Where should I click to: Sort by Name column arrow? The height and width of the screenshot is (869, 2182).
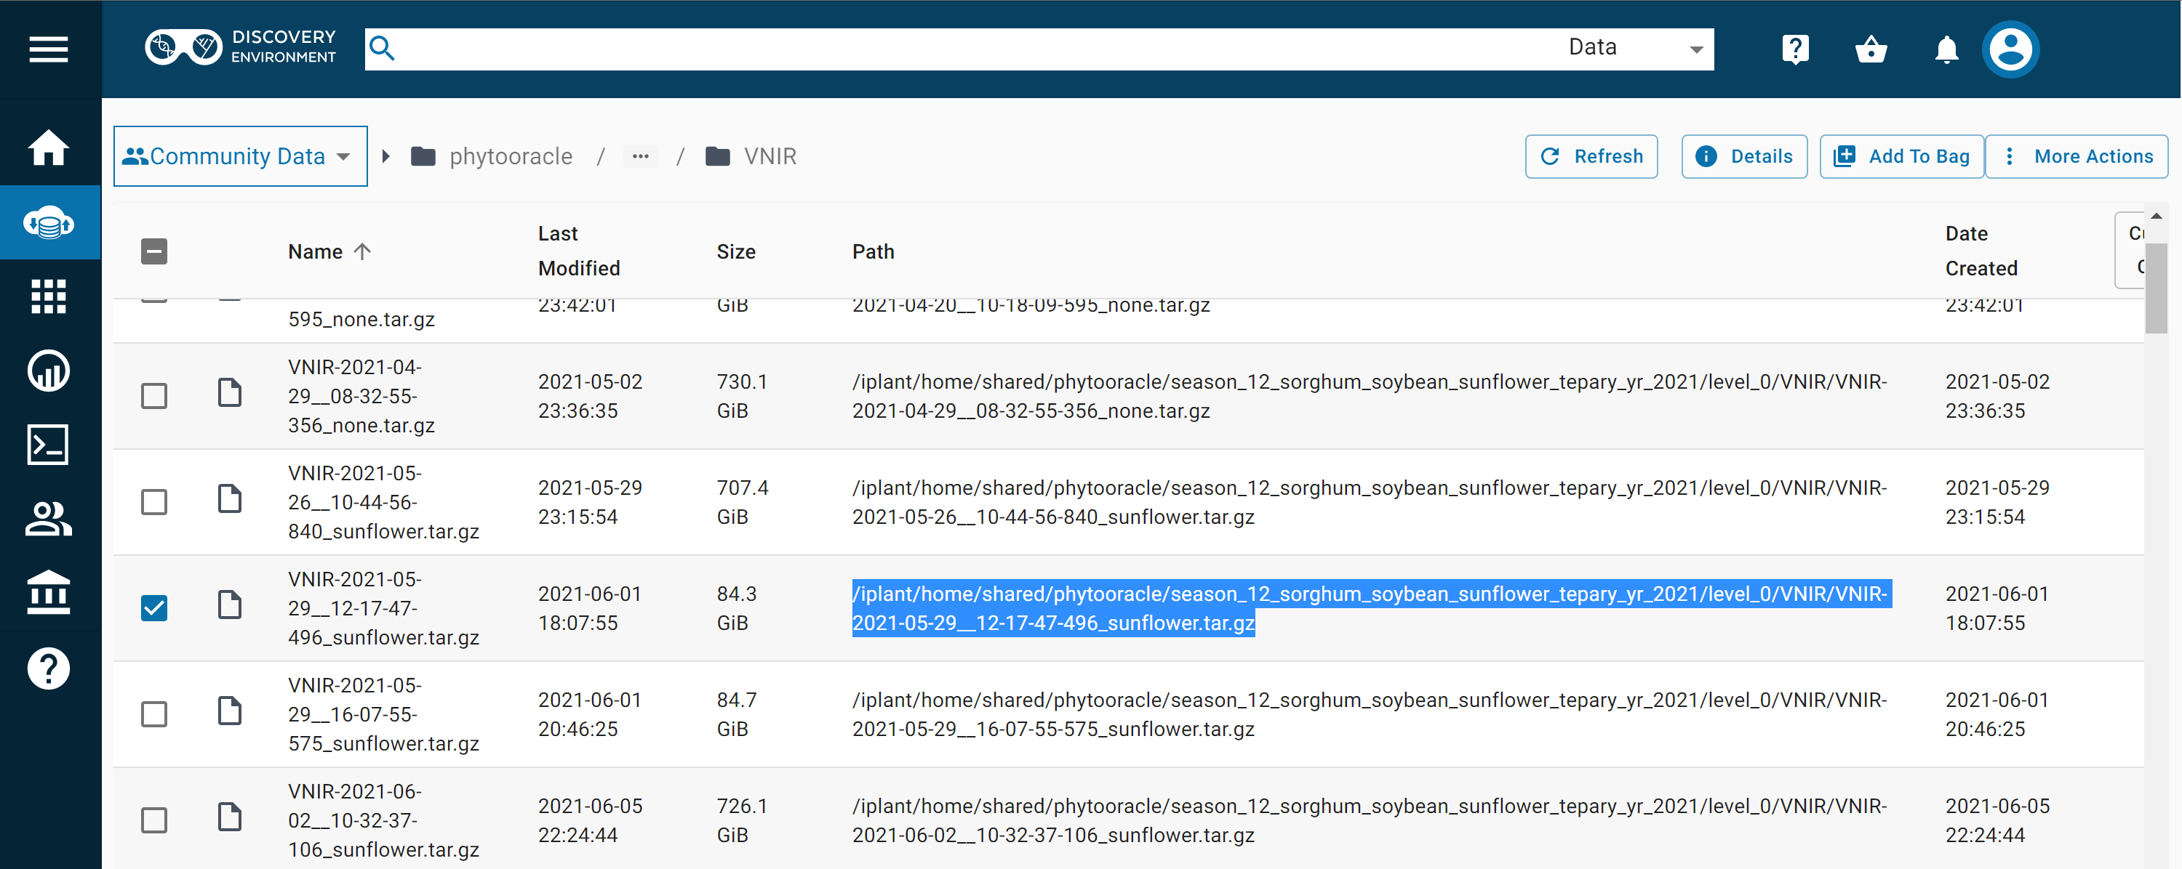coord(362,251)
